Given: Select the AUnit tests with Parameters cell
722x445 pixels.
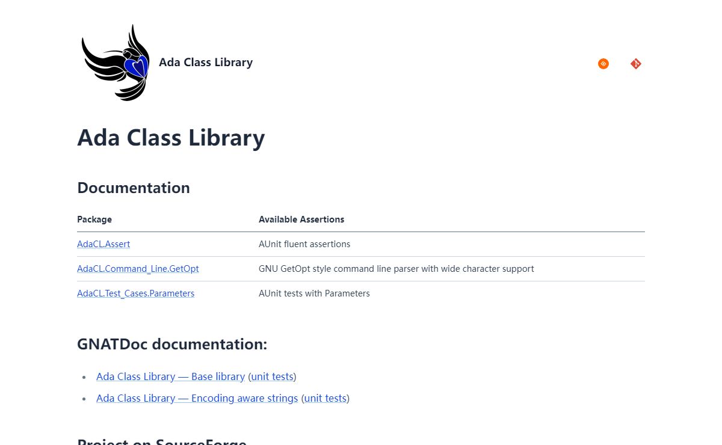Looking at the screenshot, I should (x=314, y=293).
